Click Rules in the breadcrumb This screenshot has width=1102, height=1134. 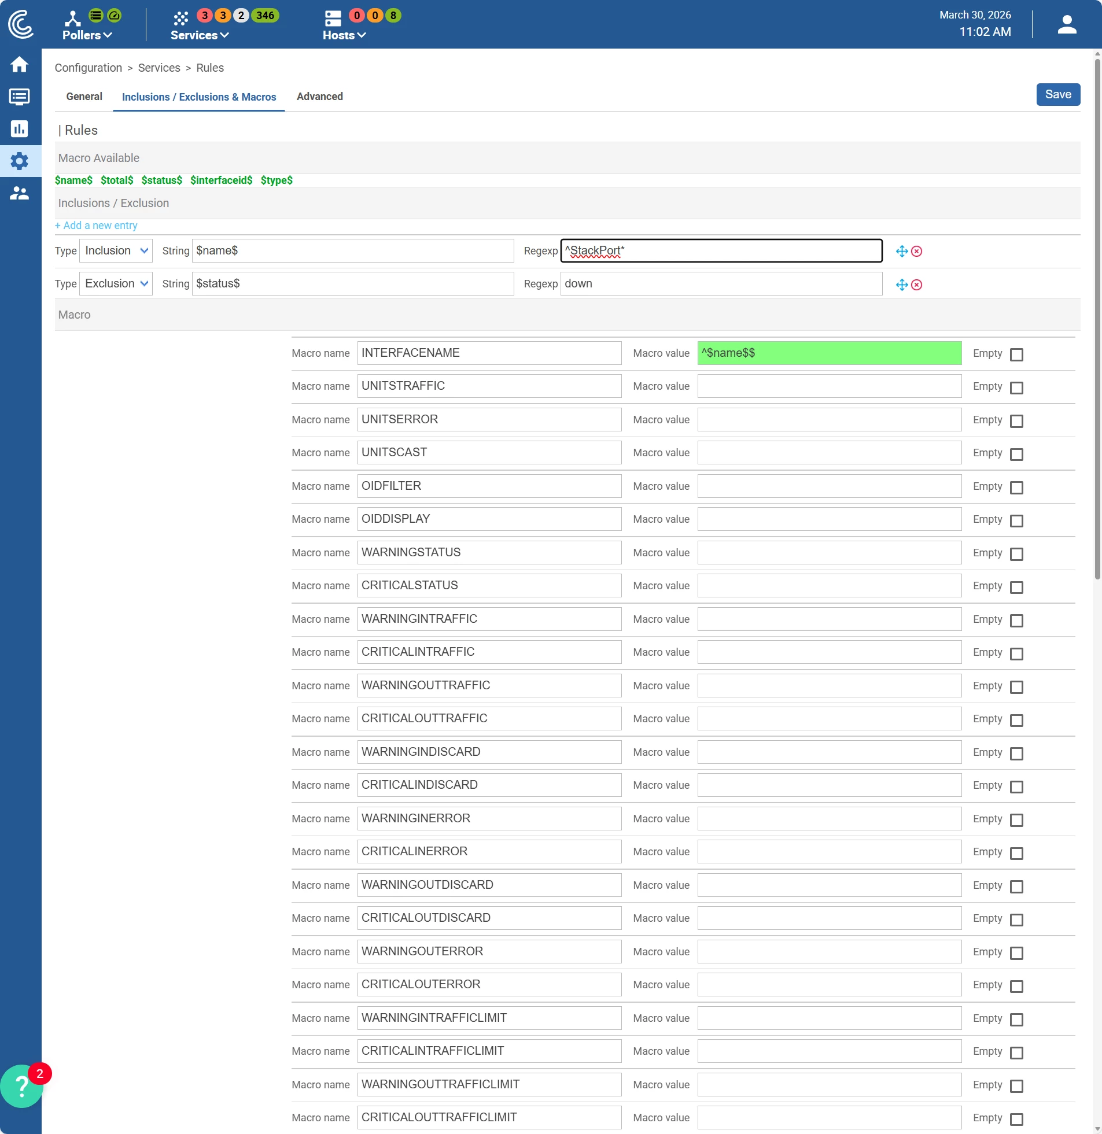(210, 68)
